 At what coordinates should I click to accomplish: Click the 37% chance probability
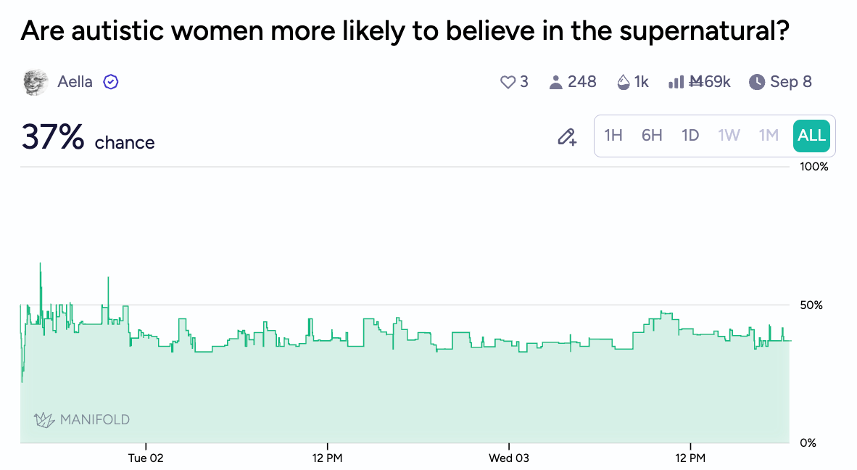point(53,137)
